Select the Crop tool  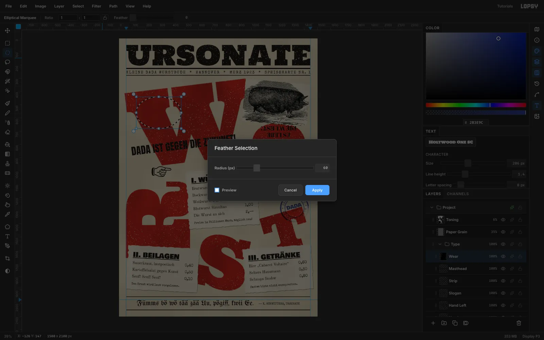[x=7, y=258]
